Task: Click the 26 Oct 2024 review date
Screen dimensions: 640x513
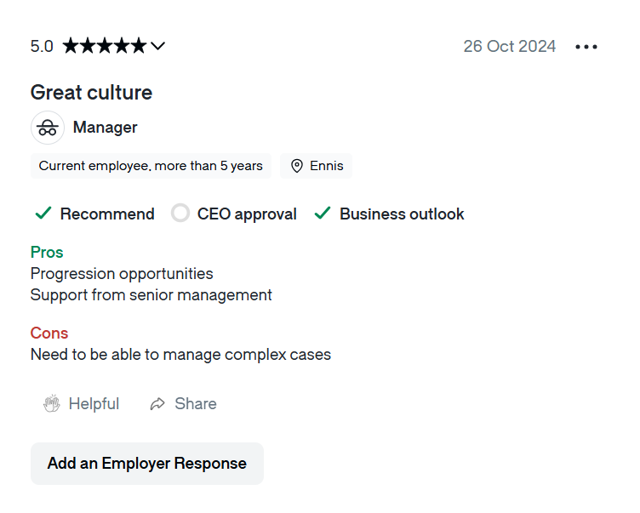Action: [x=509, y=46]
